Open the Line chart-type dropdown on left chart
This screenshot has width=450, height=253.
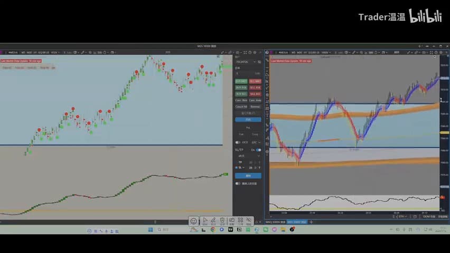(68, 53)
